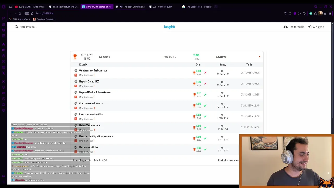Mute the audio speaker icon on ChatBot tab
334x188 pixels.
coord(121,7)
